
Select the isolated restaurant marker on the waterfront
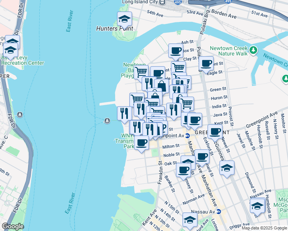click(124, 113)
